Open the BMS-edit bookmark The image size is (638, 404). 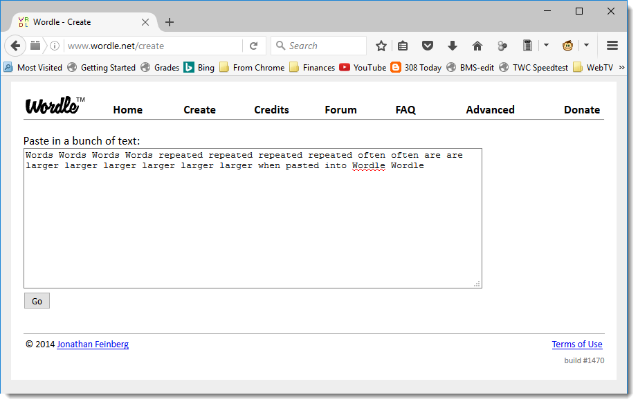tap(470, 68)
